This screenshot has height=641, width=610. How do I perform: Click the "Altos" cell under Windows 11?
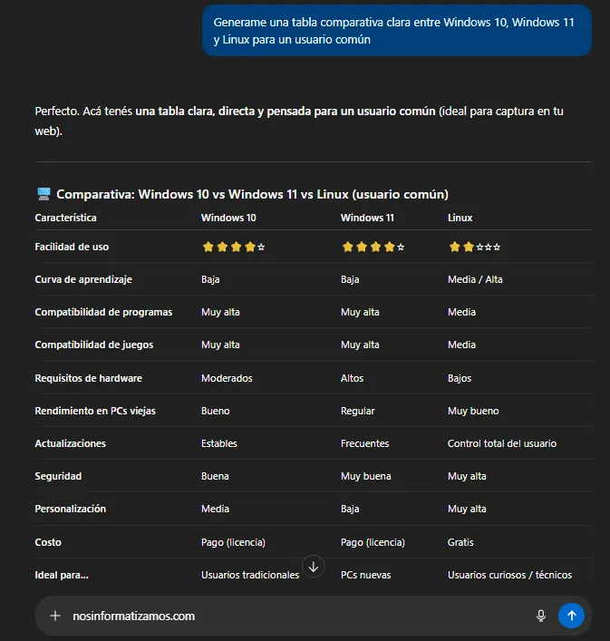(353, 378)
